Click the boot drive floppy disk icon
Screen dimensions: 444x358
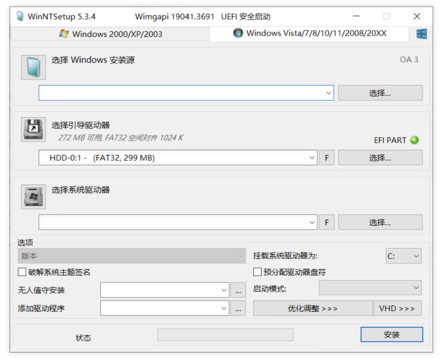(33, 129)
